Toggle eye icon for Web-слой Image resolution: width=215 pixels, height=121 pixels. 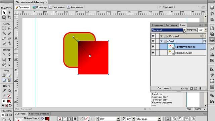click(153, 36)
